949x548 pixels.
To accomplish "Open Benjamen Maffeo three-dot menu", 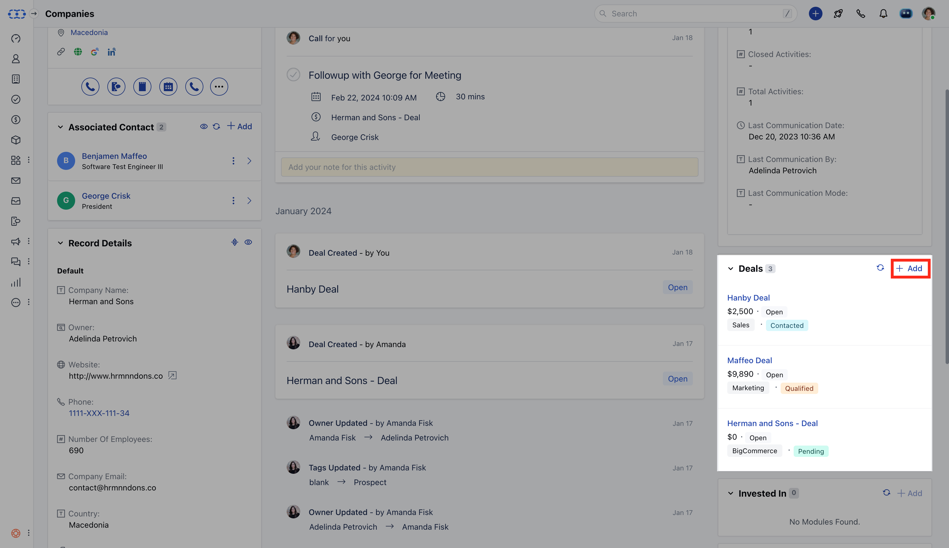I will point(234,161).
